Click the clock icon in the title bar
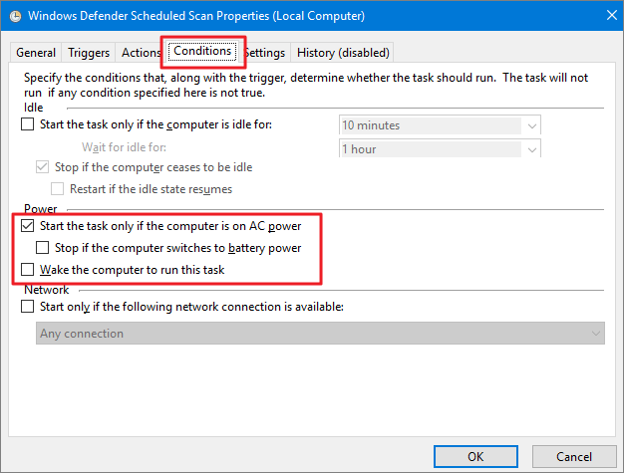This screenshot has width=624, height=473. [13, 16]
